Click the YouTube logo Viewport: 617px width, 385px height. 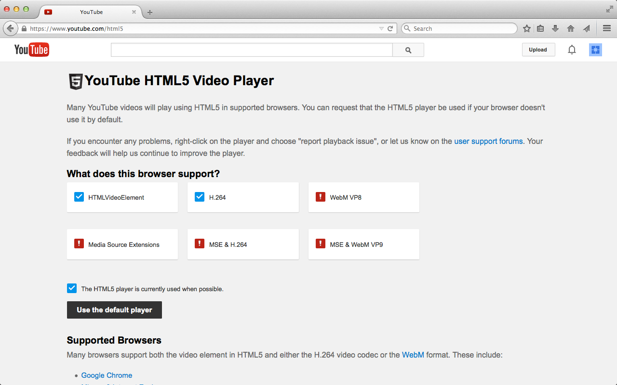(x=32, y=50)
